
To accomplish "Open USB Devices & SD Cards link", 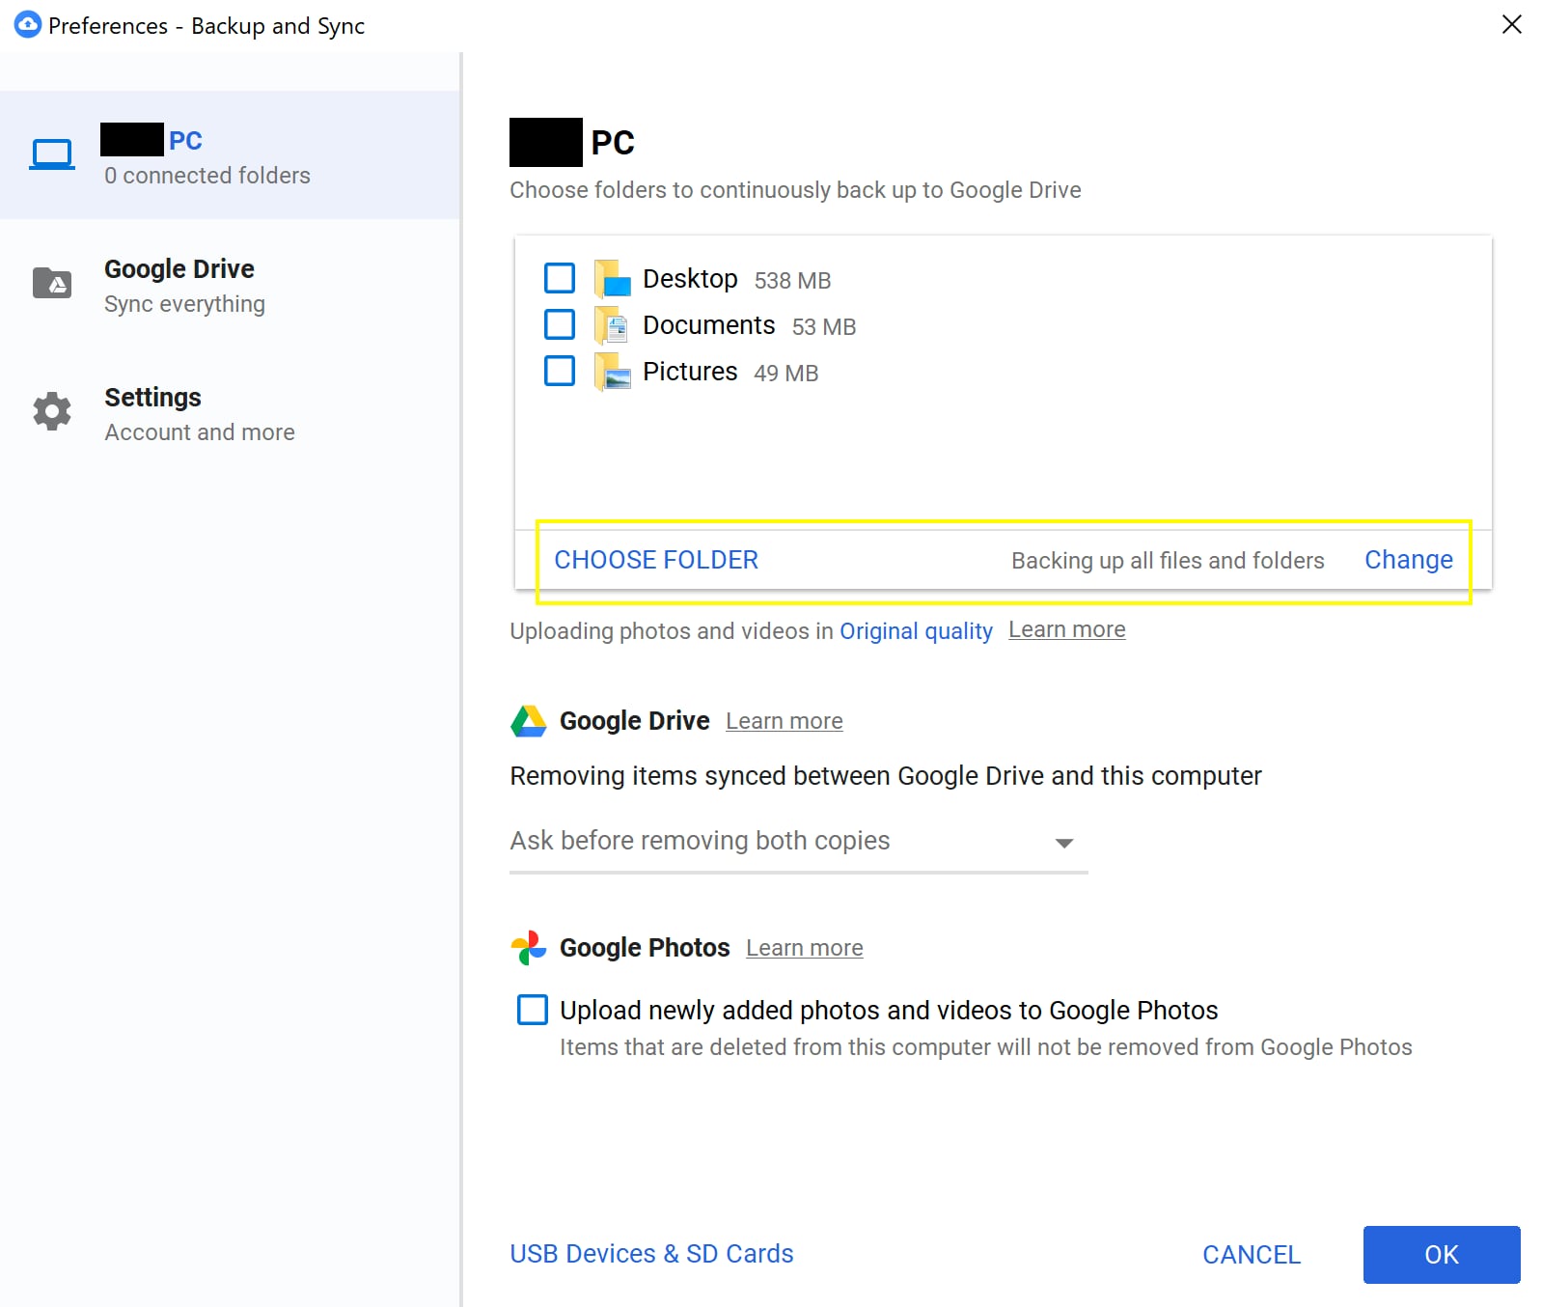I will tap(651, 1254).
